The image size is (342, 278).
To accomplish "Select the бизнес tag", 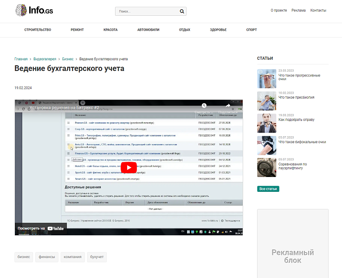I will tap(24, 257).
